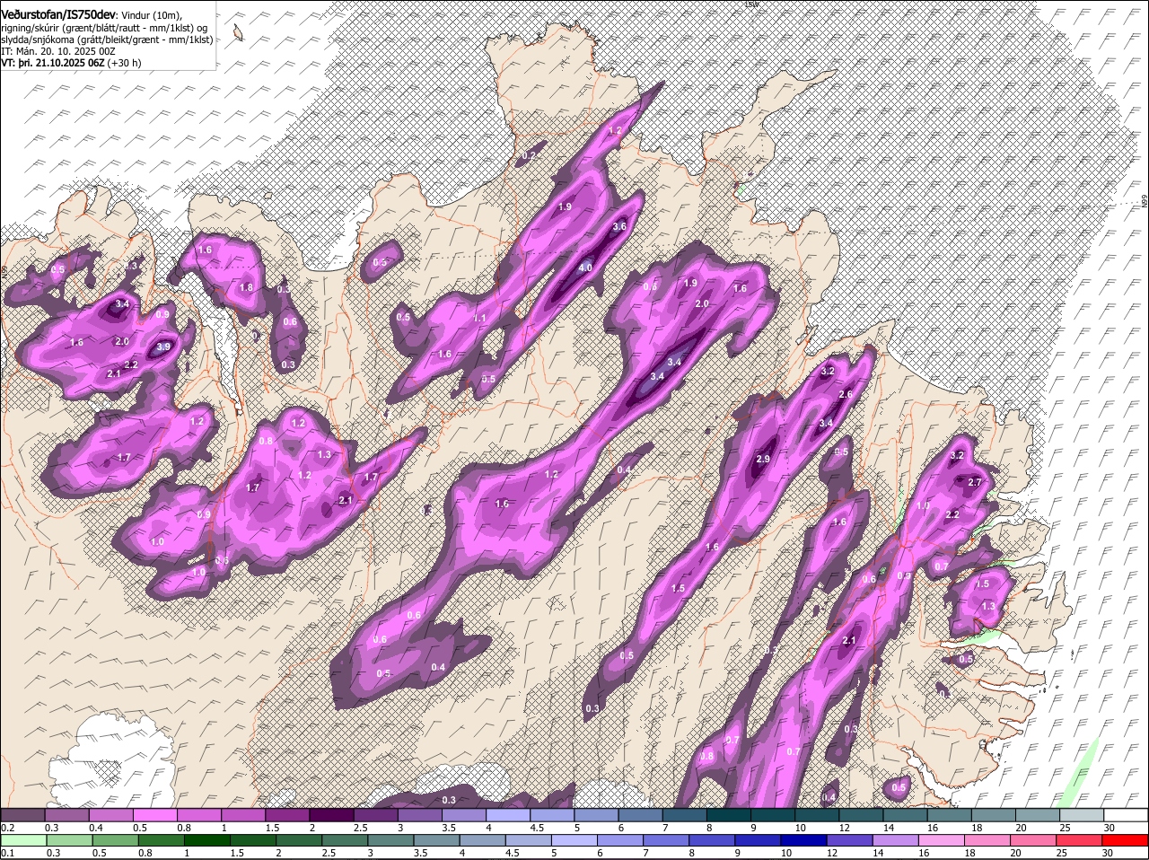Click the 2.9 precipitation value on the map

[763, 459]
